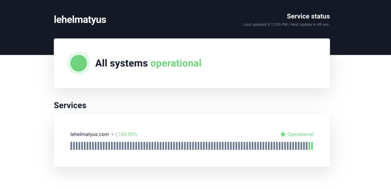Click the Services section heading
The height and width of the screenshot is (189, 391).
[x=70, y=105]
